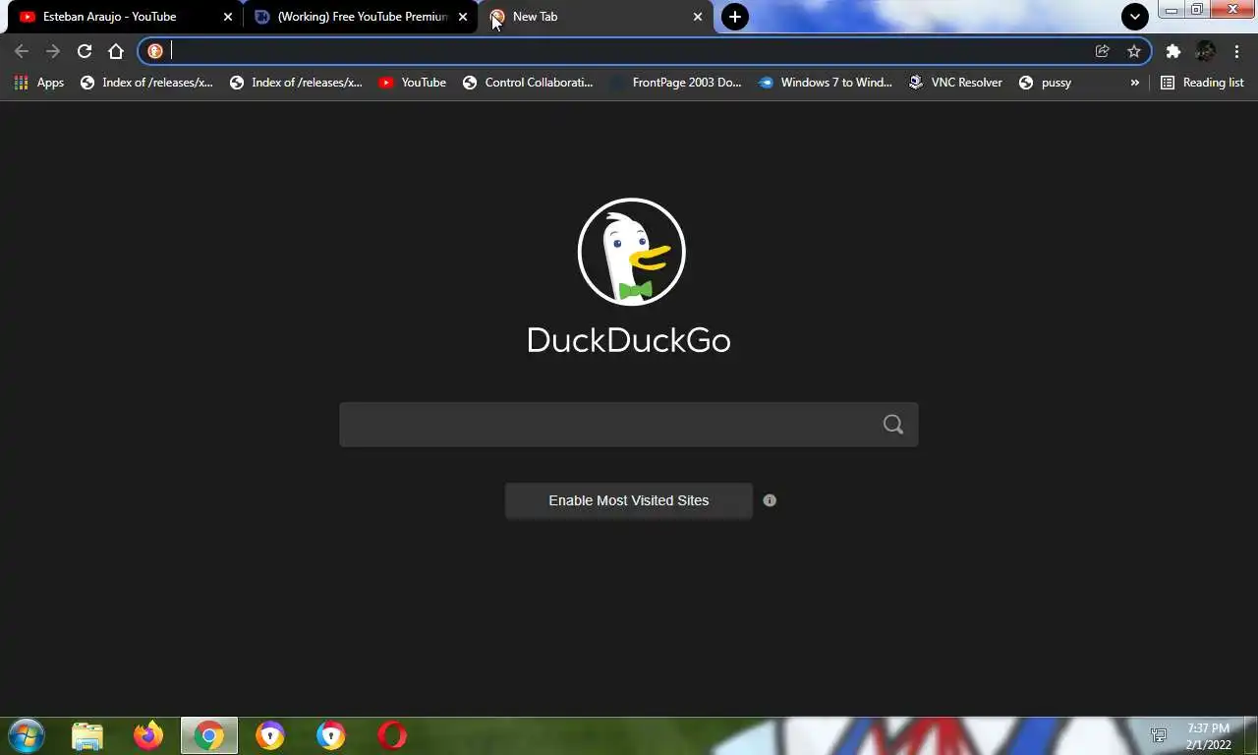Close the Free YouTube Premium tab
The width and height of the screenshot is (1258, 755).
point(463,17)
